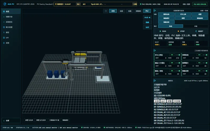Open 配方管理 recipe management page
210x131 pixels.
click(11, 27)
